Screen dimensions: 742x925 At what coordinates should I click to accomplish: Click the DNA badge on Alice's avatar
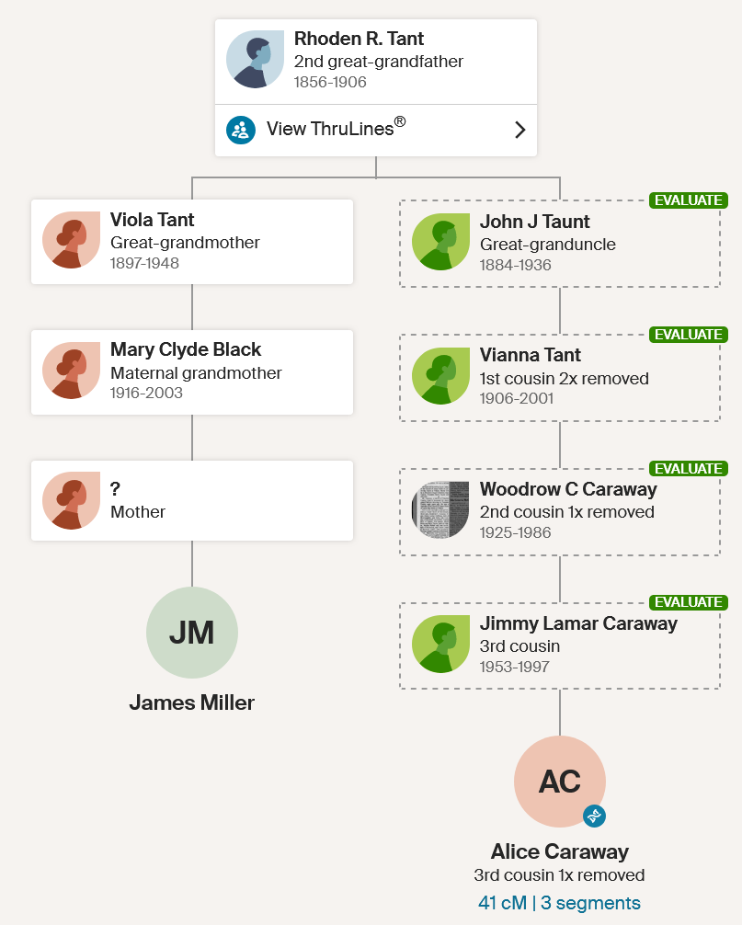click(x=594, y=816)
